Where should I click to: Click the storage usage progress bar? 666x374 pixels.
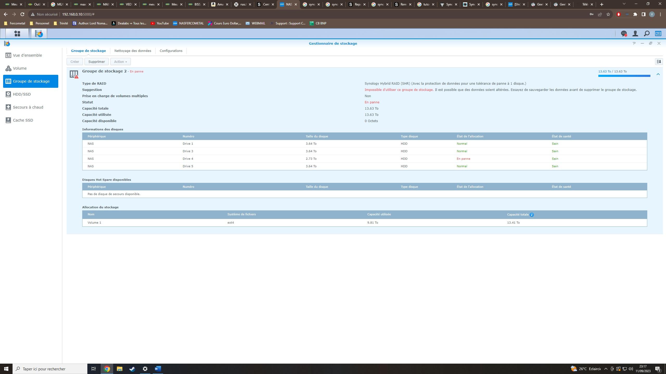tap(624, 76)
